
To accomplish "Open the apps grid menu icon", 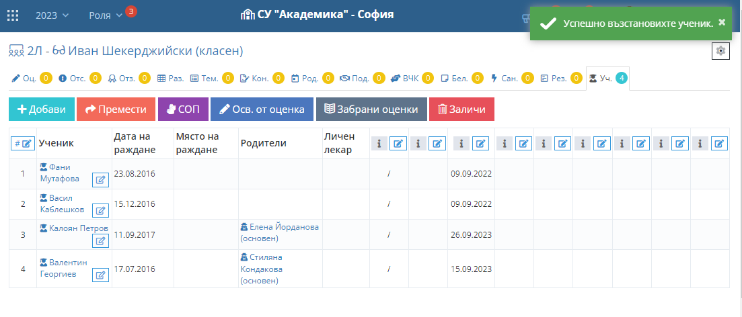I will click(13, 15).
